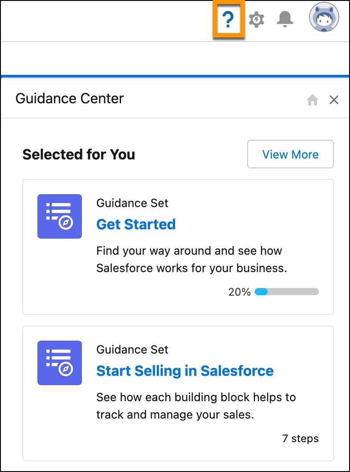Select the 'Find your way around' description text
Viewport: 350px width, 472px height.
click(192, 259)
